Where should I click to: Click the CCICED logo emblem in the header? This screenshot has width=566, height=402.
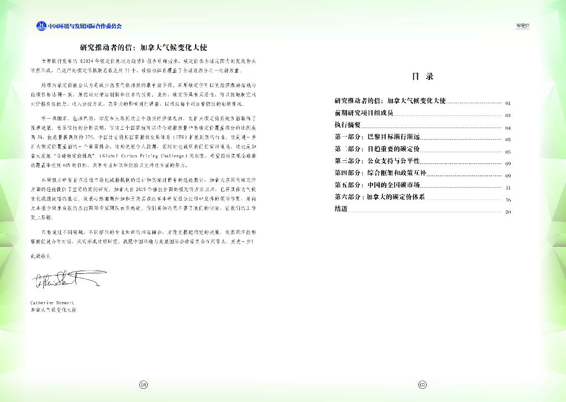coord(41,26)
